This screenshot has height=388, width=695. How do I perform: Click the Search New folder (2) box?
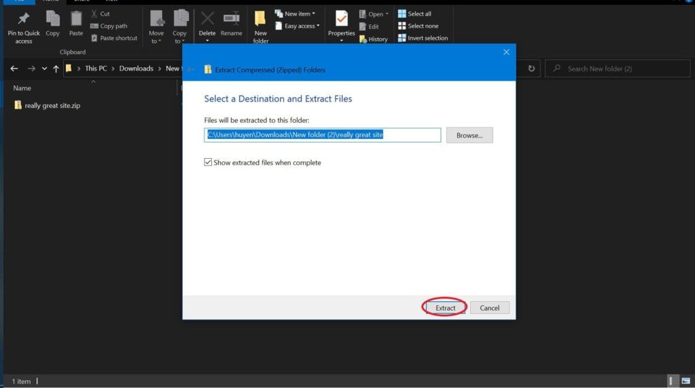[x=618, y=69]
